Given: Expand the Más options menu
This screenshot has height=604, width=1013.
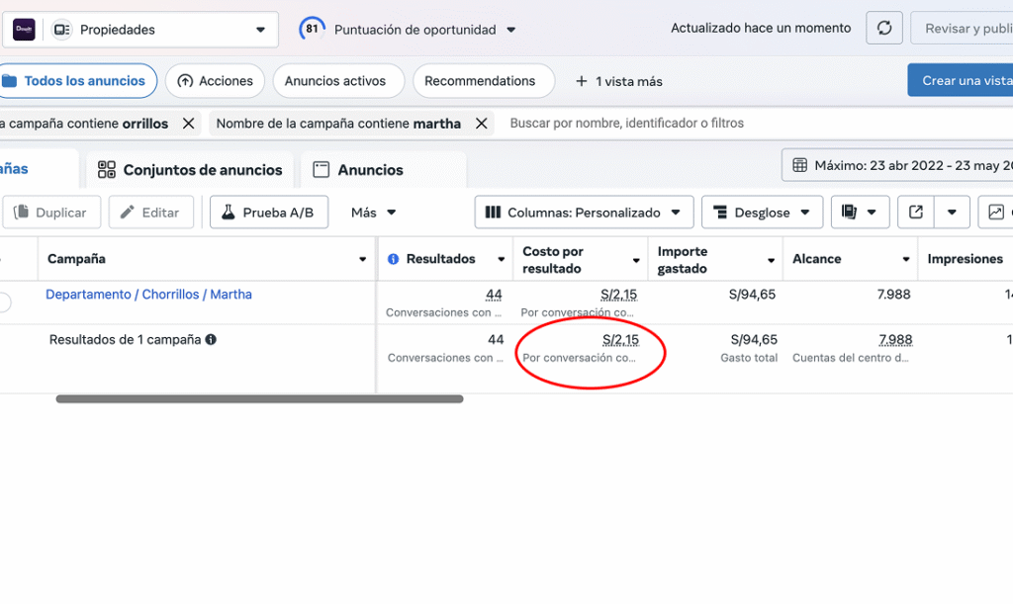Looking at the screenshot, I should point(373,213).
